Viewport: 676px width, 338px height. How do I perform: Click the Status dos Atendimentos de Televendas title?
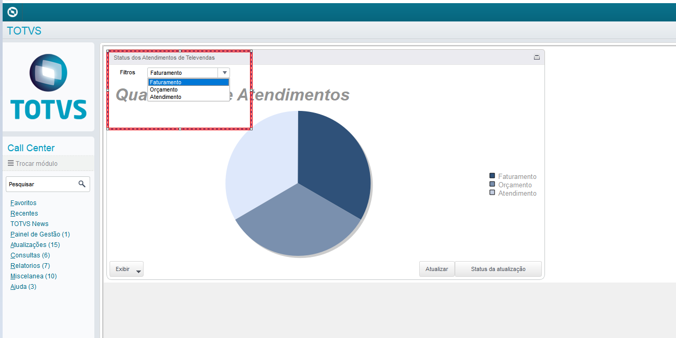(x=164, y=58)
